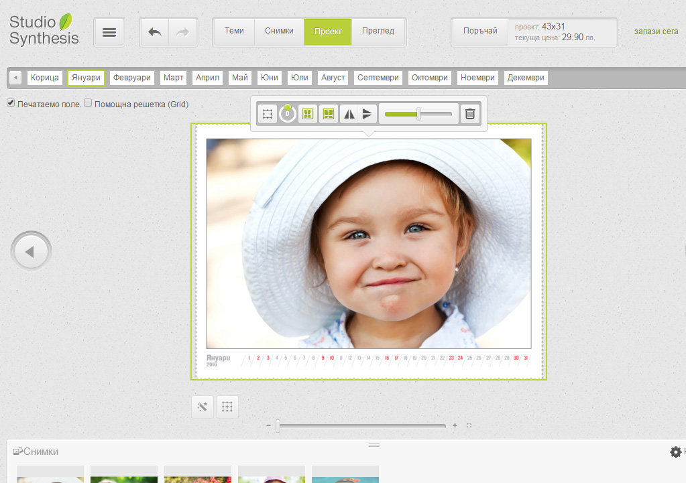Select second thumbnail with green photo
The image size is (686, 483).
[x=124, y=475]
